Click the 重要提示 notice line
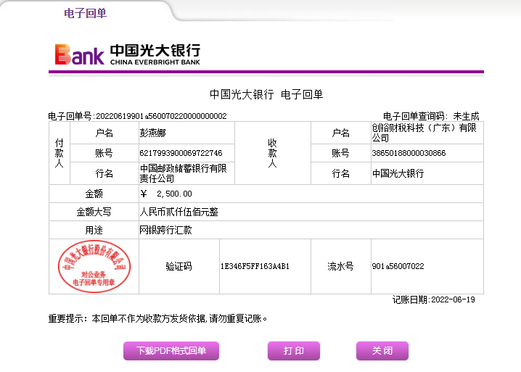 (157, 319)
